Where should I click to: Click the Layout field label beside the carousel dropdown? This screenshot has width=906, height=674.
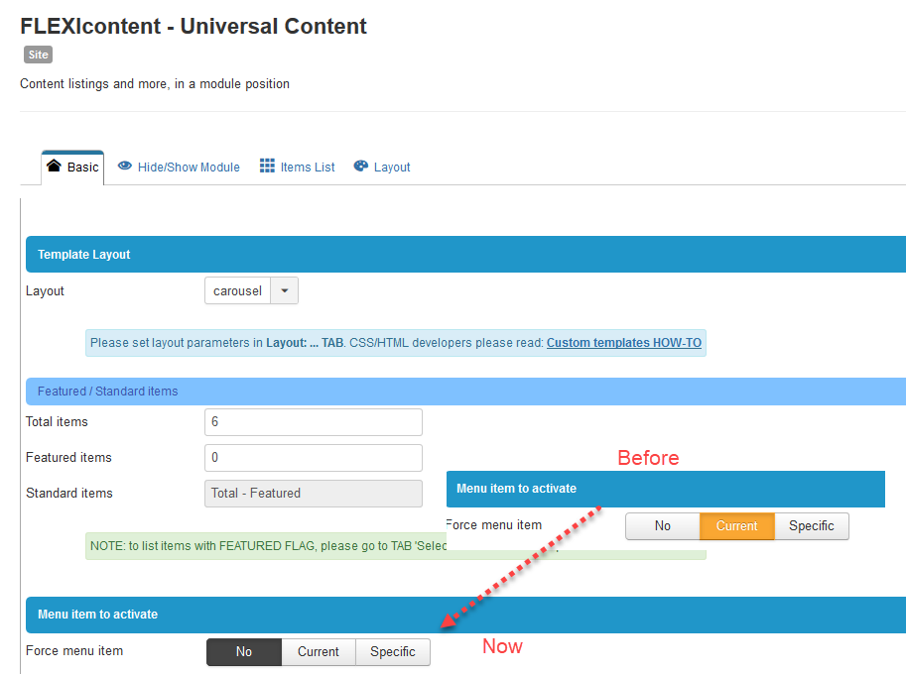[x=45, y=290]
